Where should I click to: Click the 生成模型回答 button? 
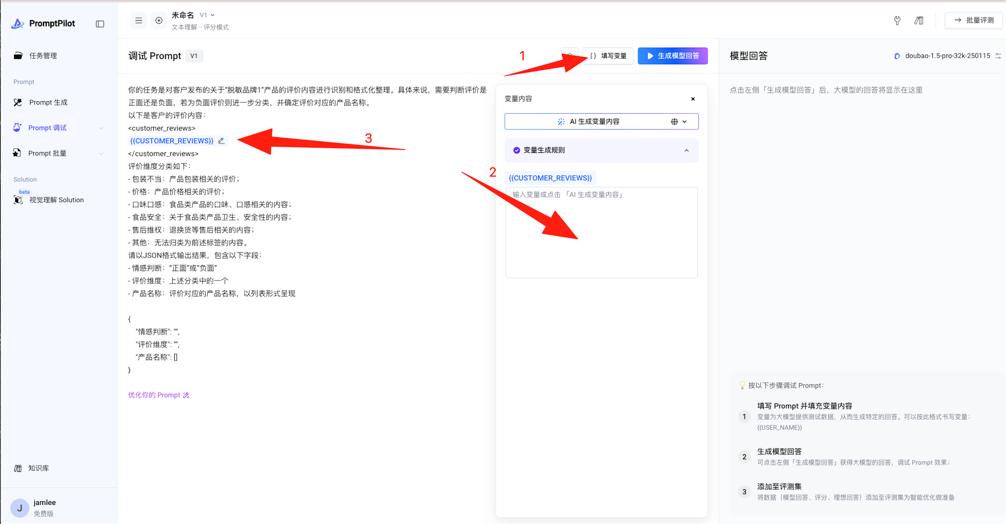pyautogui.click(x=672, y=56)
